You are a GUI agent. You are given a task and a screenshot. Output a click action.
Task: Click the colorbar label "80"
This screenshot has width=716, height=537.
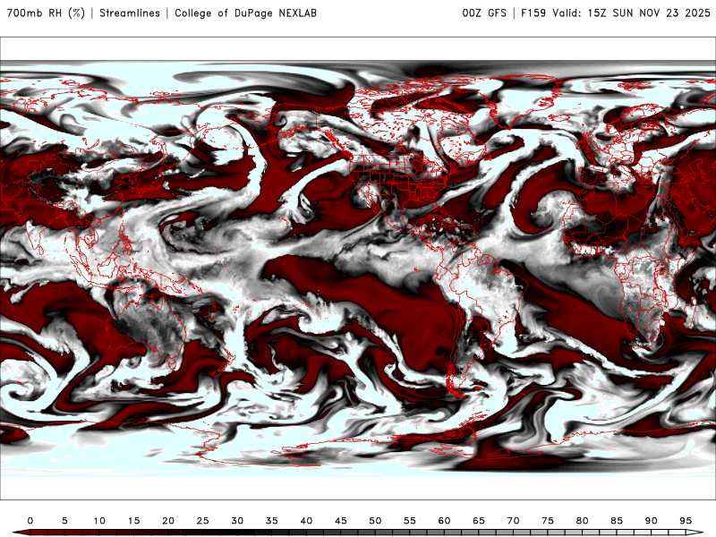pyautogui.click(x=583, y=521)
